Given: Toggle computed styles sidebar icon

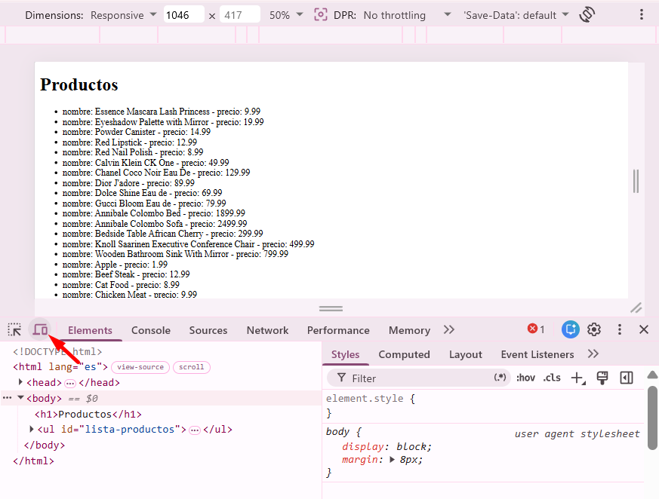Looking at the screenshot, I should point(627,378).
